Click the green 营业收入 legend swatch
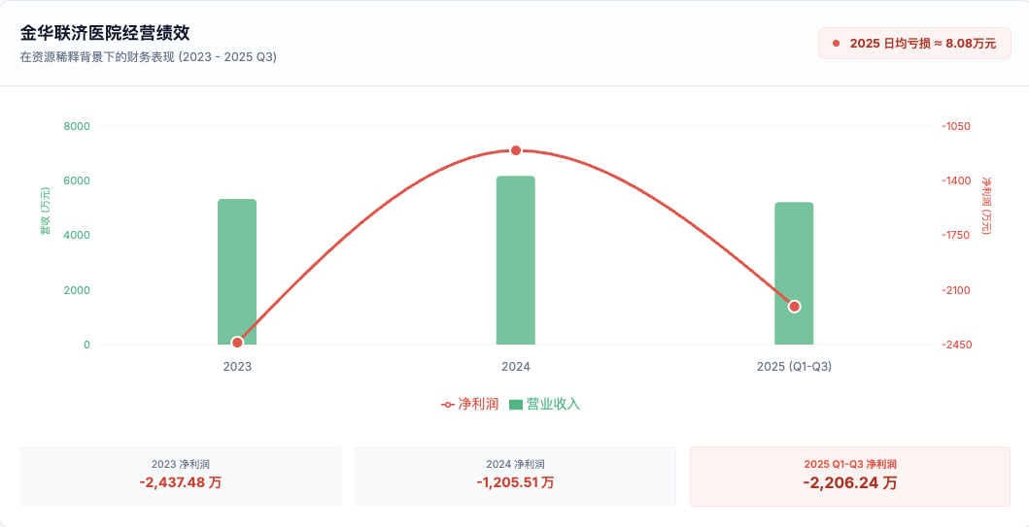This screenshot has width=1029, height=527. (516, 404)
